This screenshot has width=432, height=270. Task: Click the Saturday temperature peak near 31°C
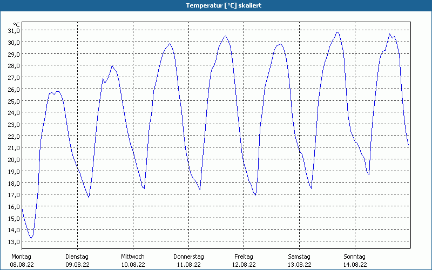[x=337, y=32]
